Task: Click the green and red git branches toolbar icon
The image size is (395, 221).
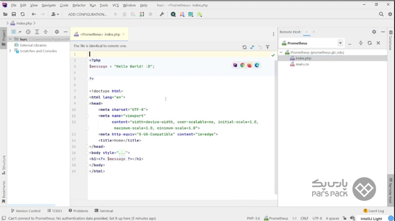Action: tap(142, 15)
